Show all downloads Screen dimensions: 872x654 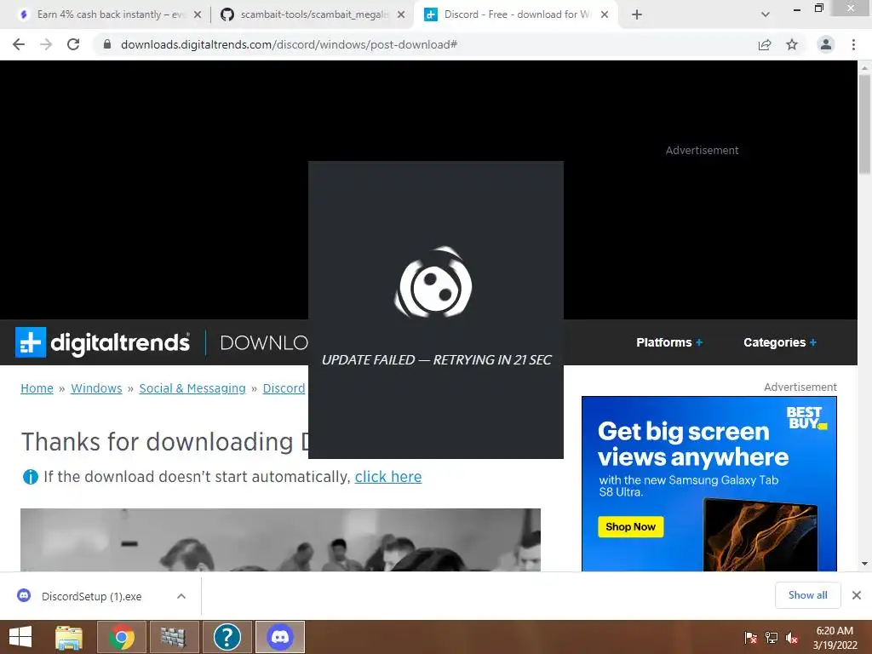pos(807,595)
